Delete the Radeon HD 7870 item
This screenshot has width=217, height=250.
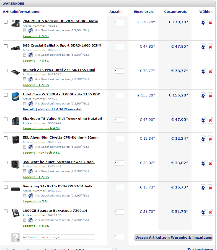click(x=210, y=23)
